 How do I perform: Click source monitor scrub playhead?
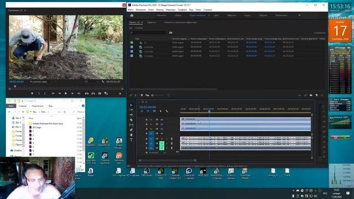click(x=15, y=86)
